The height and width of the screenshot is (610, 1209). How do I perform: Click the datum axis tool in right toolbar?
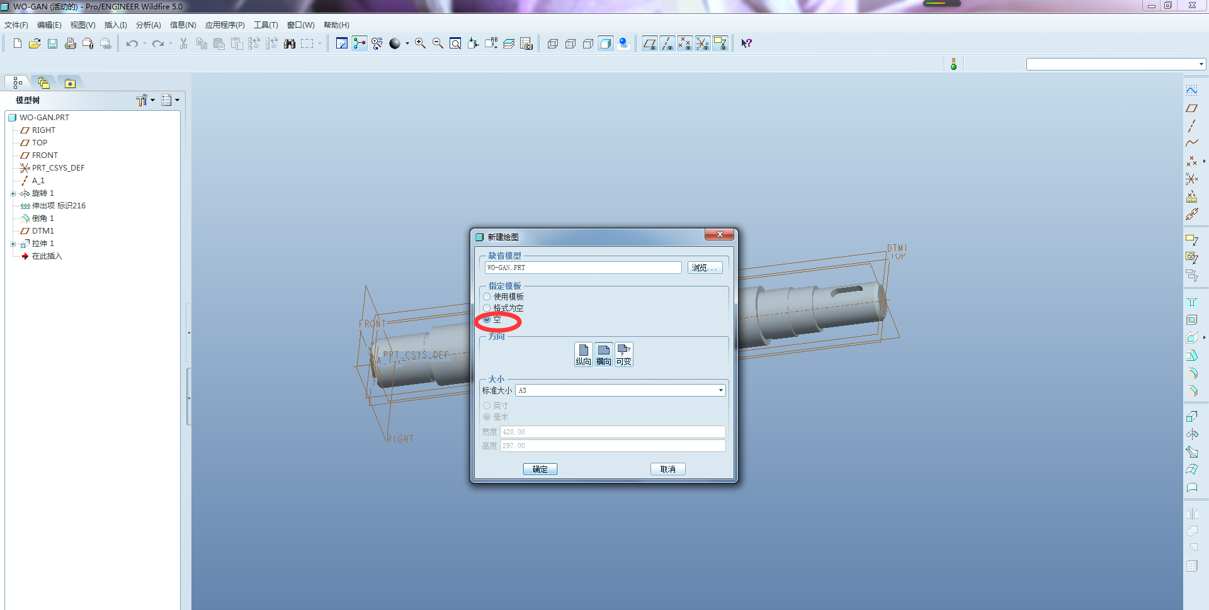pyautogui.click(x=1191, y=126)
